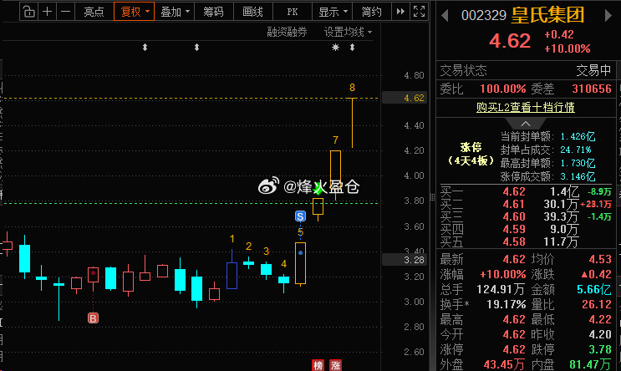This screenshot has height=371, width=621.
Task: Click the second up-down event marker
Action: (197, 48)
